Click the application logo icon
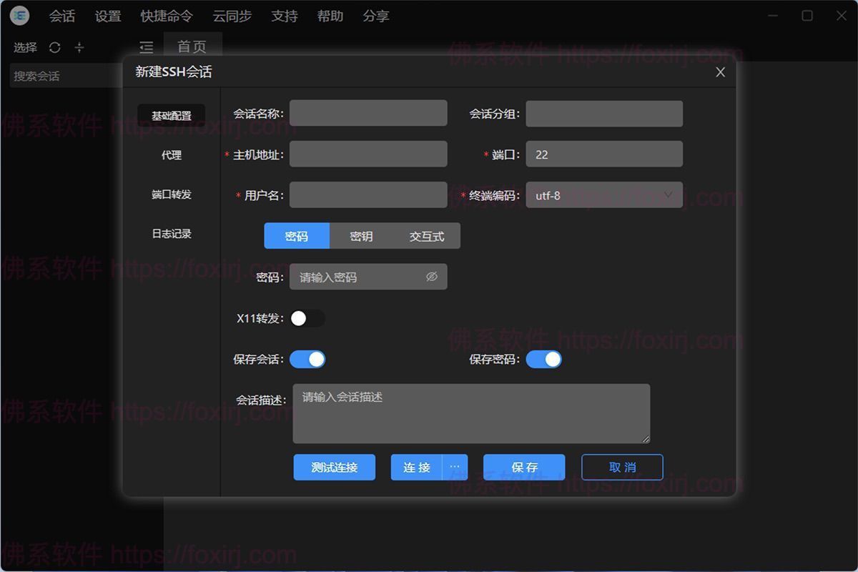858x572 pixels. 19,16
